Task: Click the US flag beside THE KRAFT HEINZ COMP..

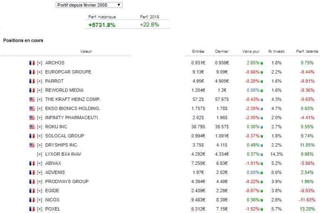Action: 32,99
